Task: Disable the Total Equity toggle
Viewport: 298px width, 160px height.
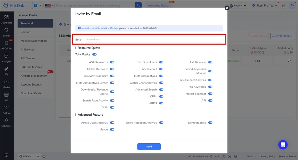Action: (94, 55)
